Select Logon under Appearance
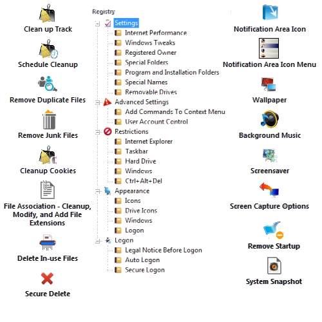Viewport: 322px width, 322px height. pos(135,231)
